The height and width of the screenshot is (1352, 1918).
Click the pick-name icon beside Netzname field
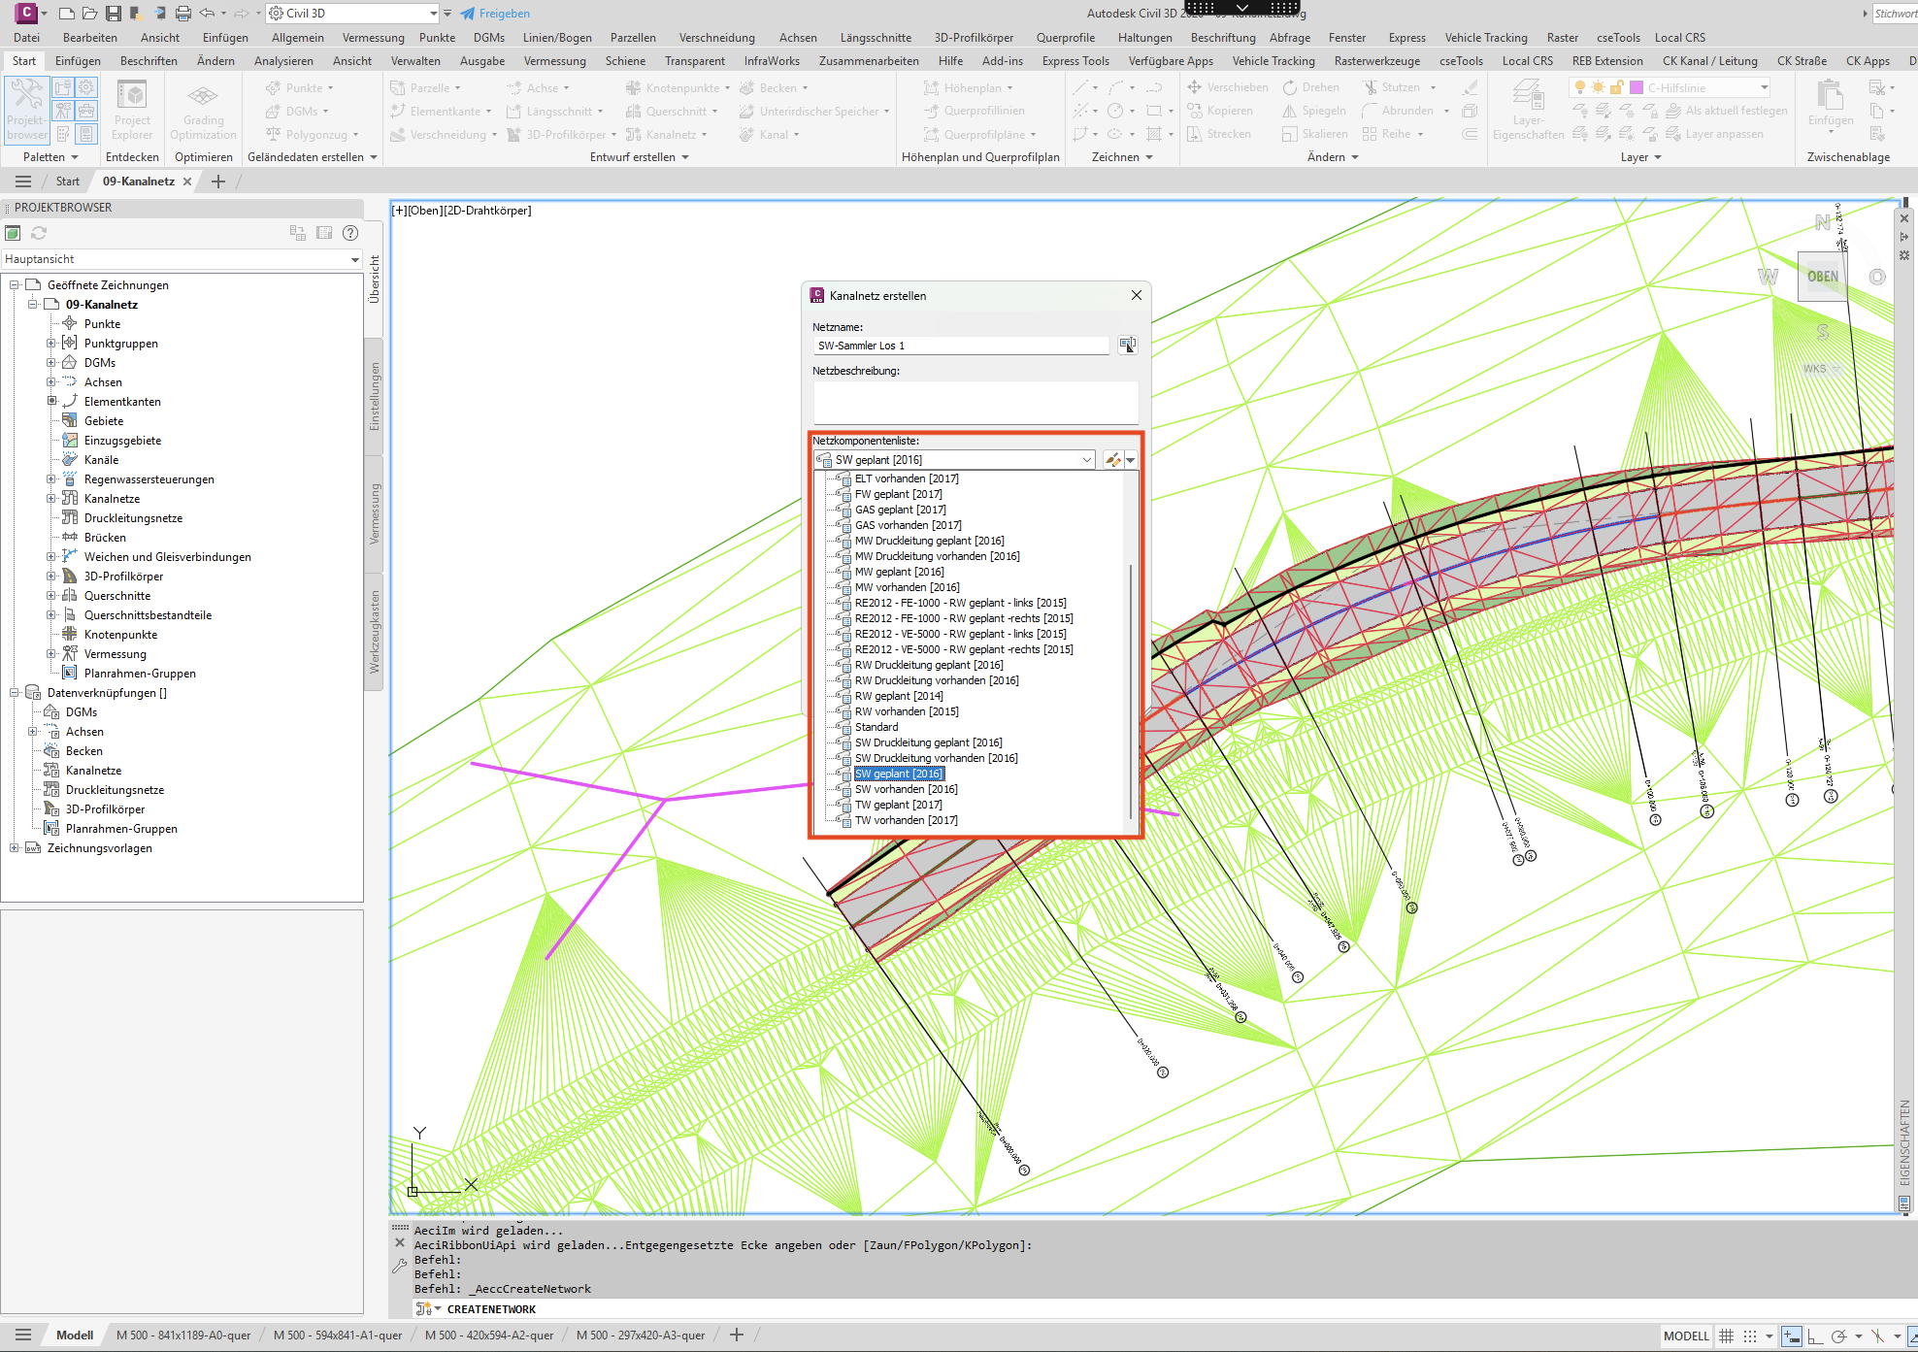point(1127,345)
